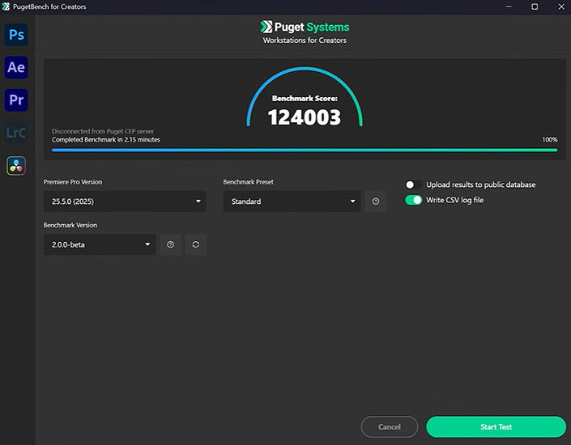Click the Benchmark Version help icon
The height and width of the screenshot is (445, 571).
(x=170, y=244)
